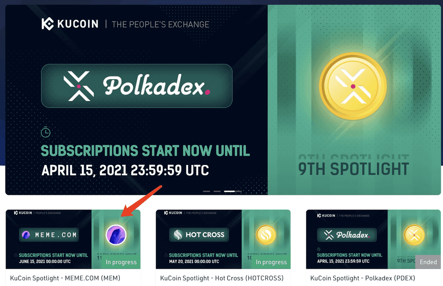Open the Hot Cross card thumbnail
The height and width of the screenshot is (286, 443).
(x=223, y=239)
